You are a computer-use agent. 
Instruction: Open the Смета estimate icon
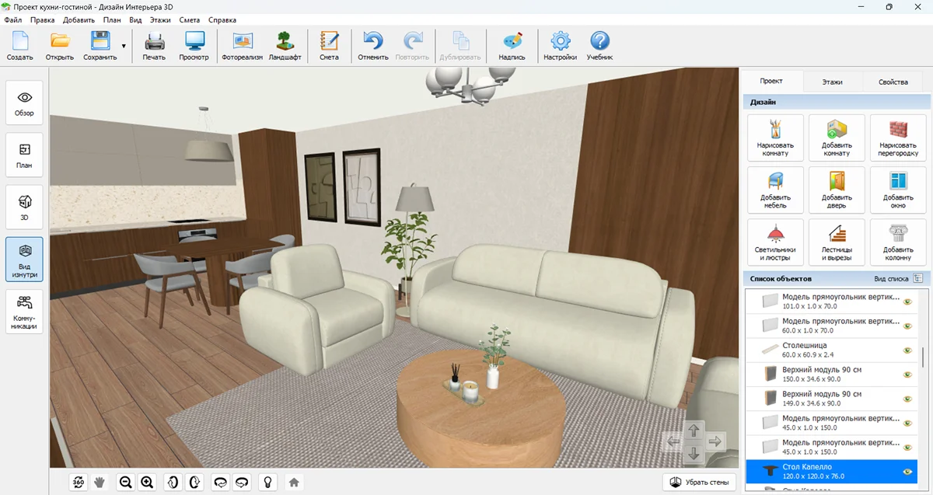(x=329, y=46)
